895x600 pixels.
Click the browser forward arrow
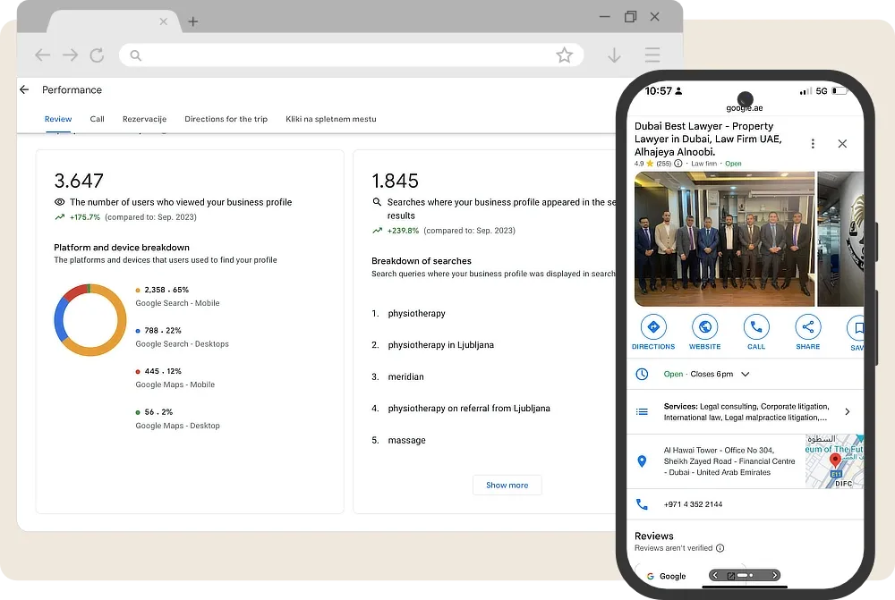coord(70,55)
